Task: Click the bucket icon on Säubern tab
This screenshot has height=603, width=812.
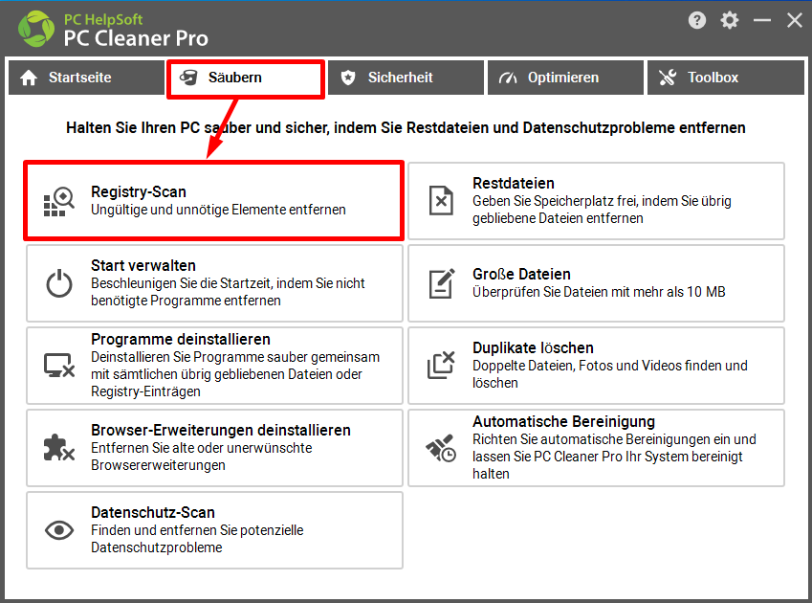Action: pos(188,78)
